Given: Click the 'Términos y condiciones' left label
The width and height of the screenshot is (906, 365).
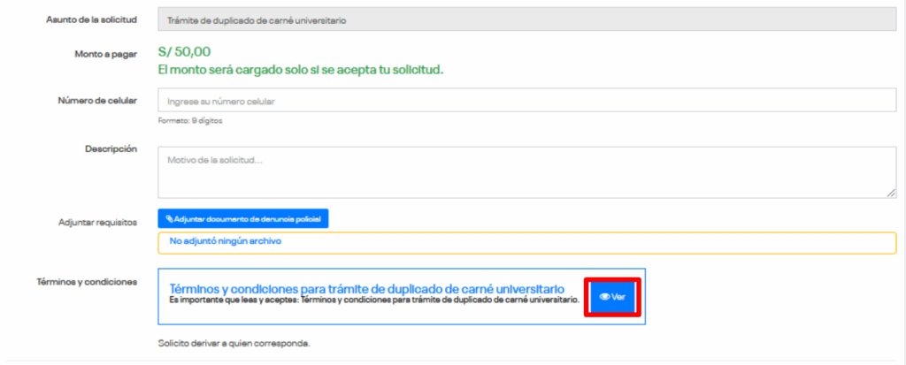Looking at the screenshot, I should (x=88, y=282).
